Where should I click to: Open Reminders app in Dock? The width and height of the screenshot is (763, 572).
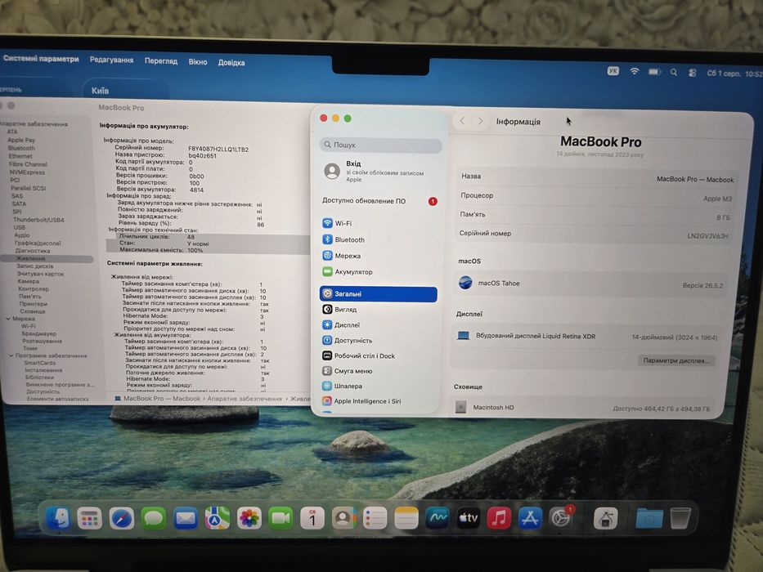(x=375, y=518)
